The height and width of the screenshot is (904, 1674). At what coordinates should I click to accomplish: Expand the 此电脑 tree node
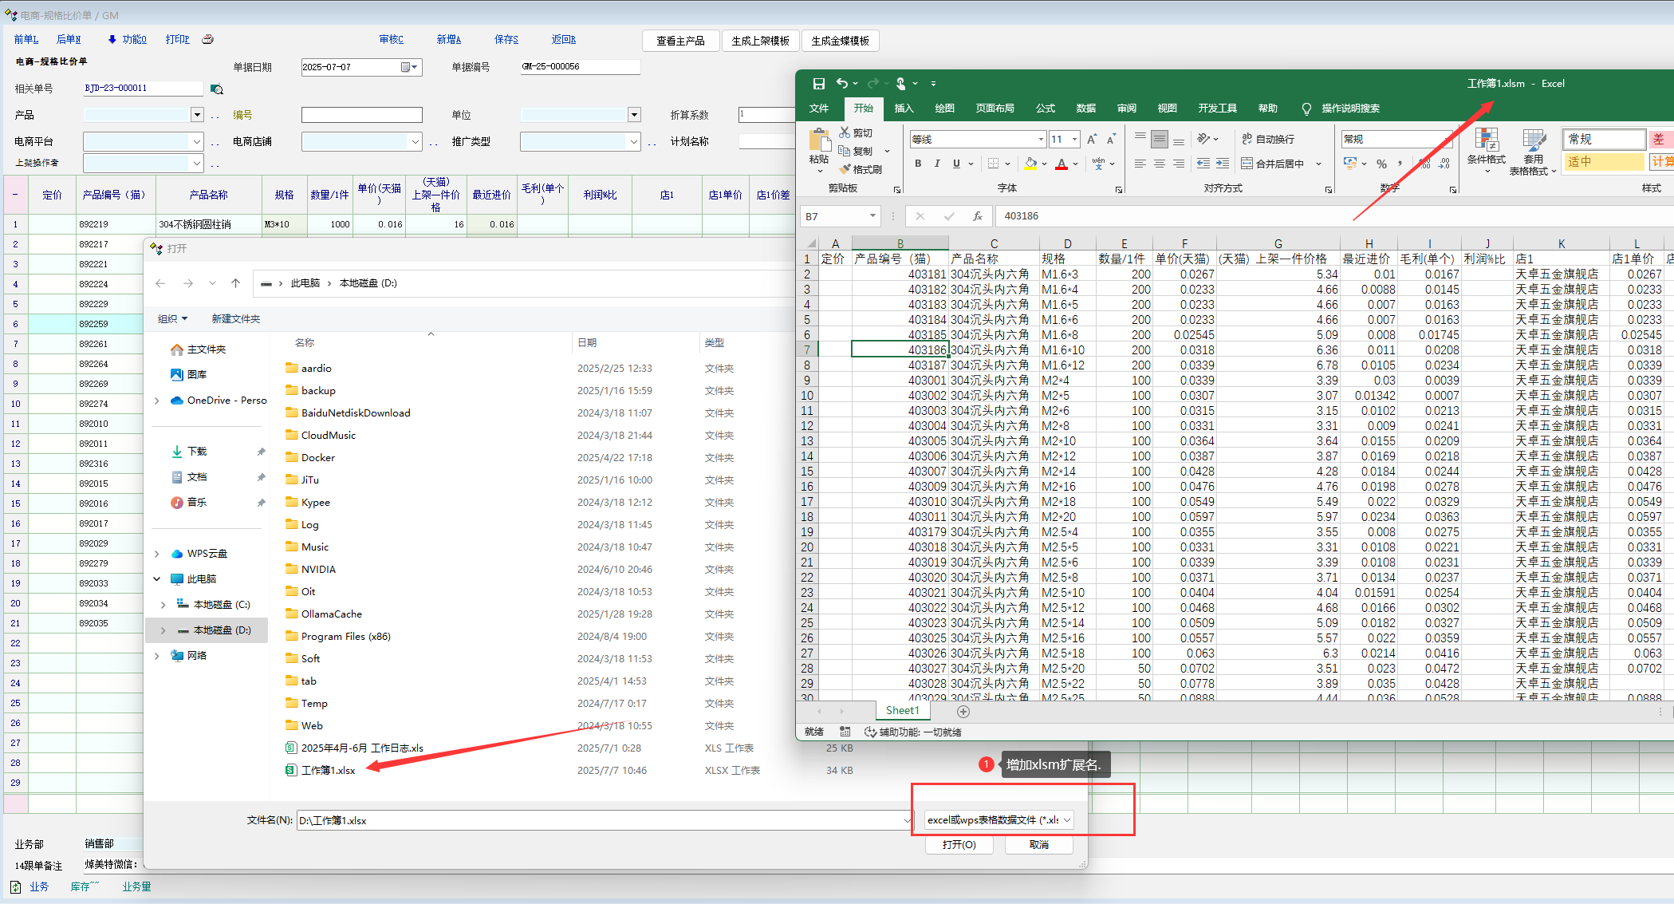point(157,579)
